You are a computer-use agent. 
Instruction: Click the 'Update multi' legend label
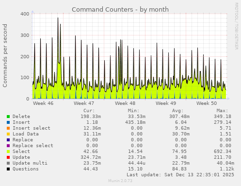click(x=30, y=163)
